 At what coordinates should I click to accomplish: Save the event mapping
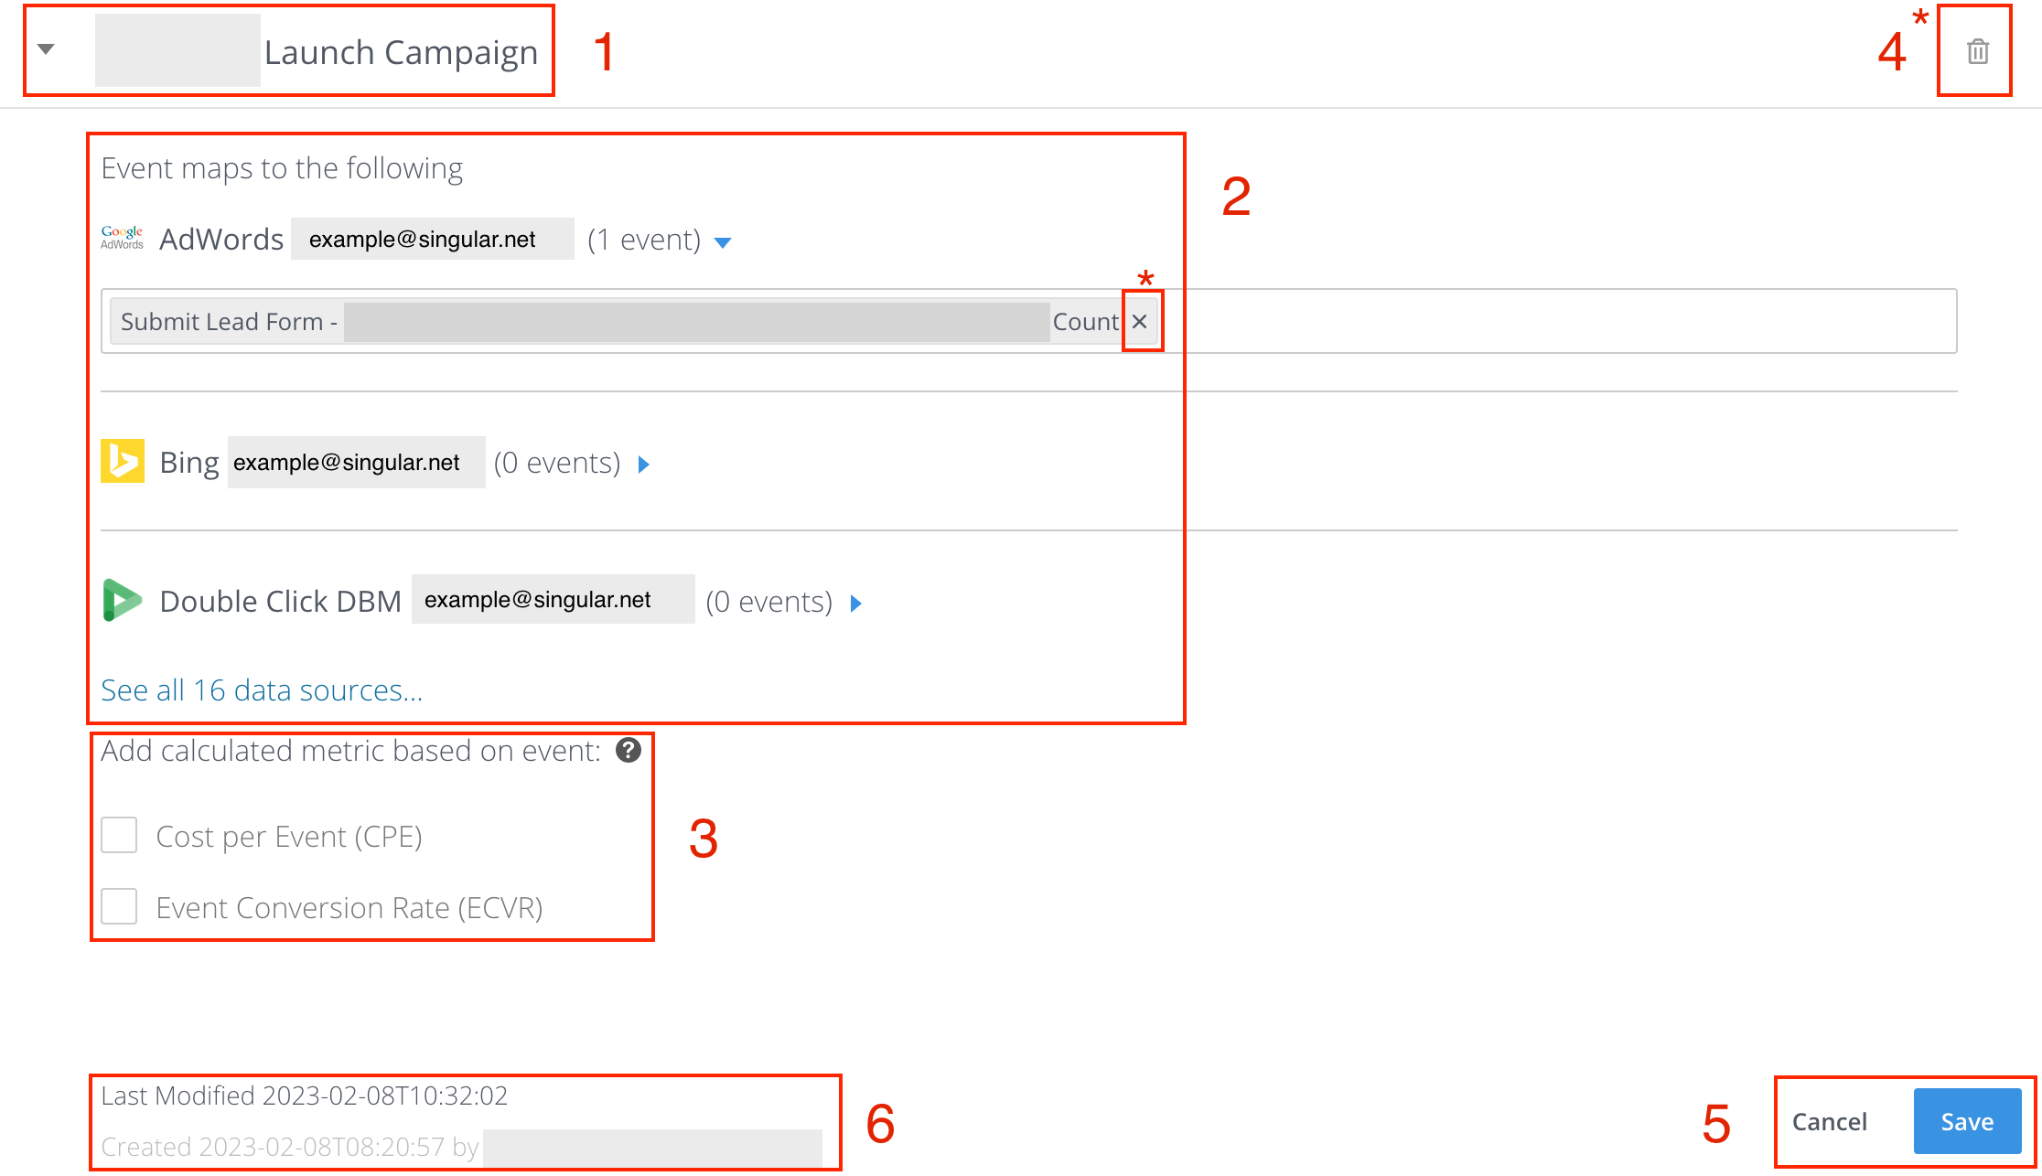tap(1967, 1121)
